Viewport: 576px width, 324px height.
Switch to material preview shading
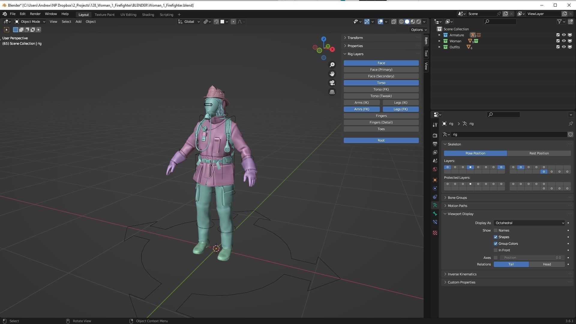pos(413,22)
